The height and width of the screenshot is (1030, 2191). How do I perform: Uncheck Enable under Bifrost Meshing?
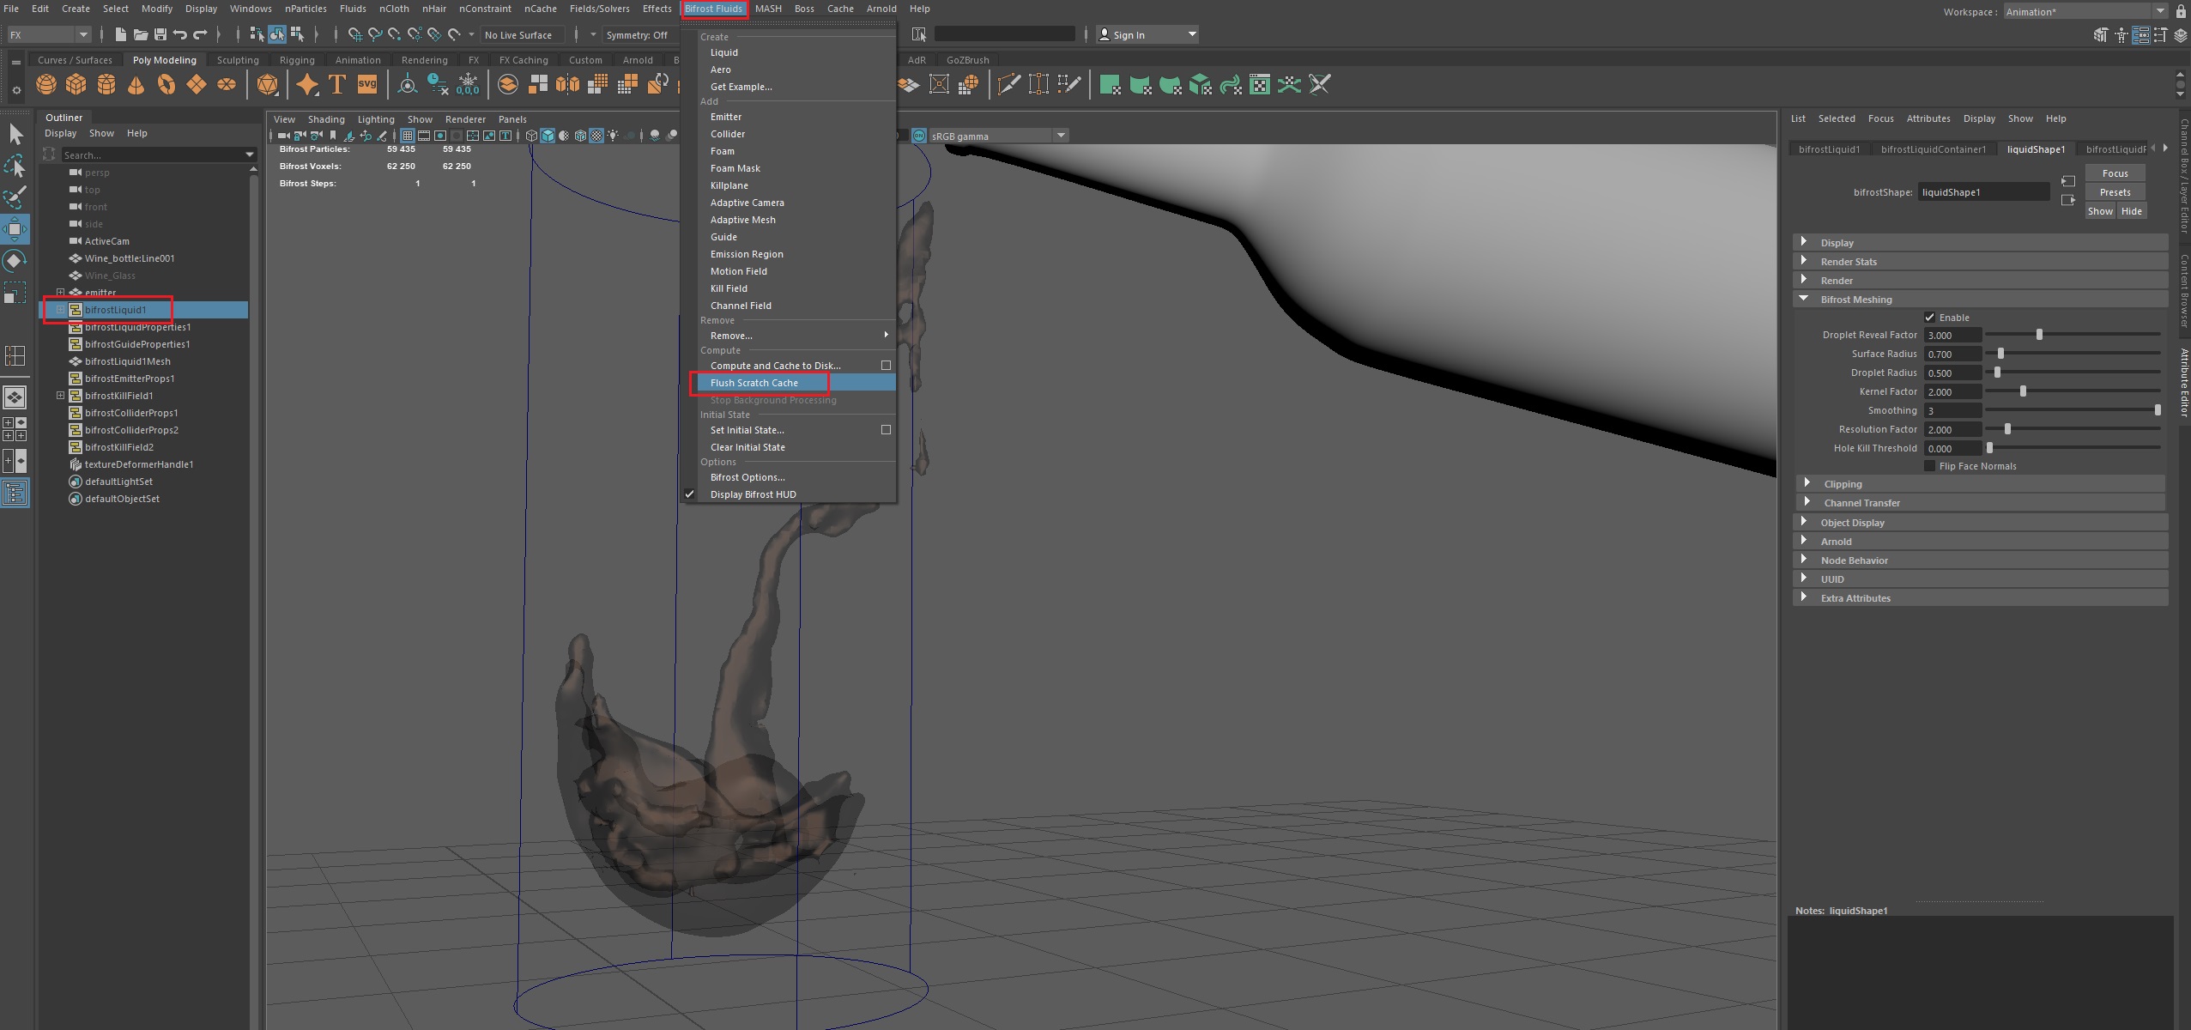[1929, 318]
